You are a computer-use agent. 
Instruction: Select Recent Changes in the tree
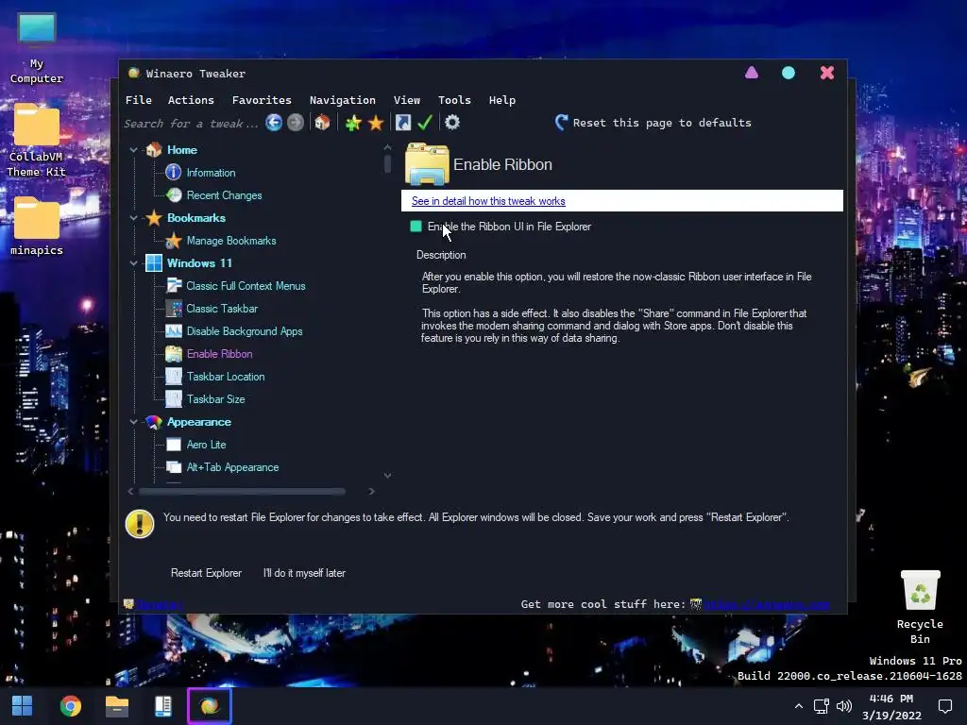(x=224, y=195)
